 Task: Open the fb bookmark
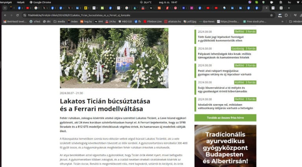[138, 22]
